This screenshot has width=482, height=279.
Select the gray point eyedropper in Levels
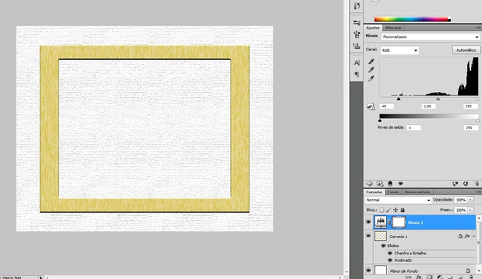point(371,70)
